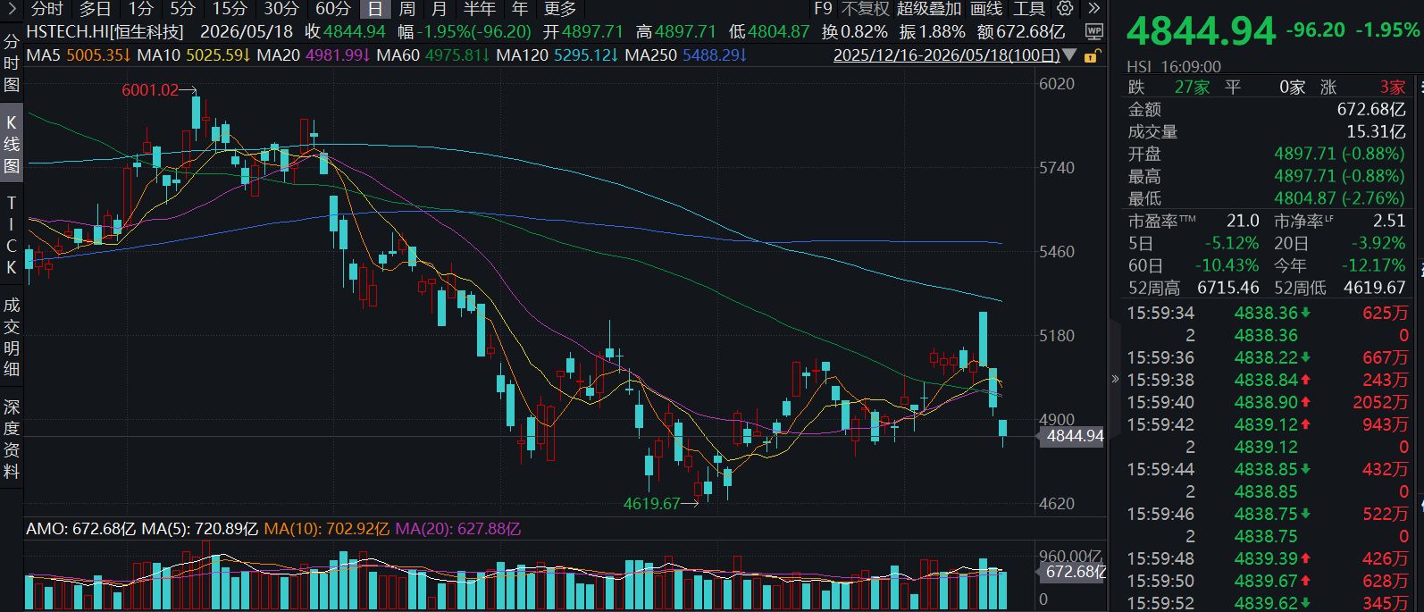1424x612 pixels.
Task: Click MA(20): 627.88亿 volume average label
Action: pos(458,529)
